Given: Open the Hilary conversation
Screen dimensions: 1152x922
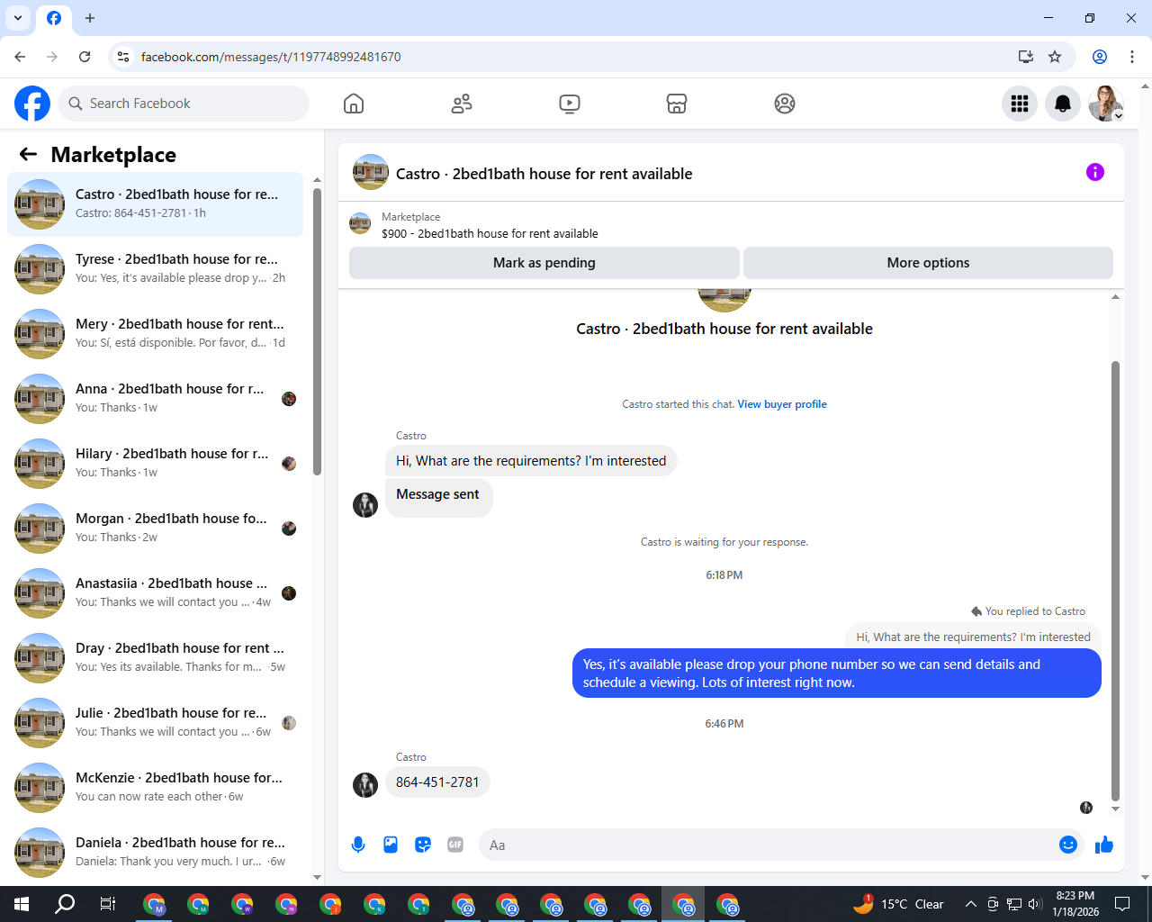Looking at the screenshot, I should click(155, 464).
